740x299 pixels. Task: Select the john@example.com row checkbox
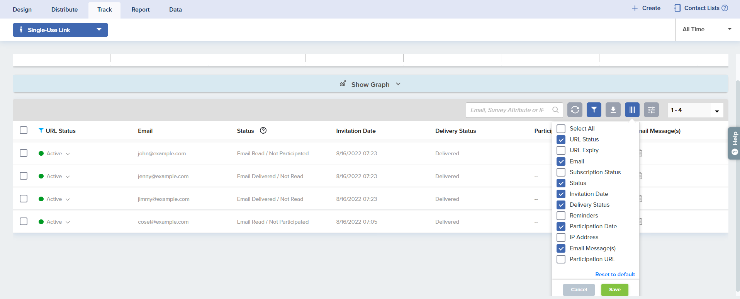[24, 153]
